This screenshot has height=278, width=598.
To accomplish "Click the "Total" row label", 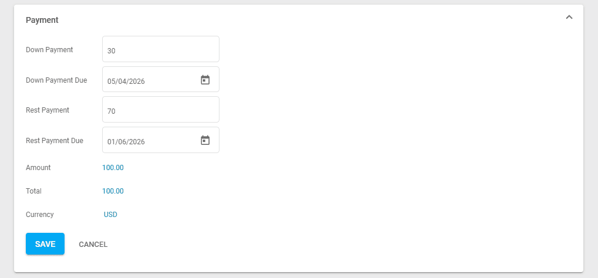I will [x=33, y=191].
